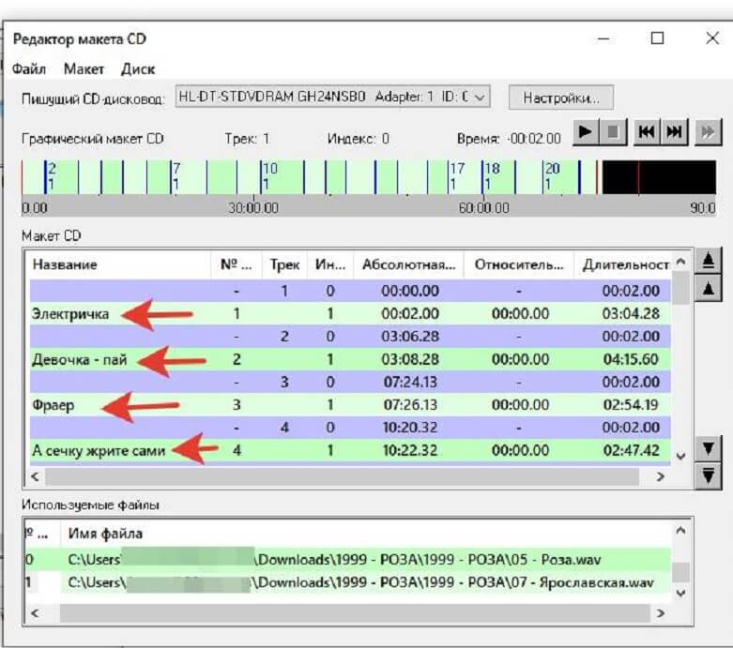733x648 pixels.
Task: Click the duration value 02:47.42
Action: (x=631, y=450)
